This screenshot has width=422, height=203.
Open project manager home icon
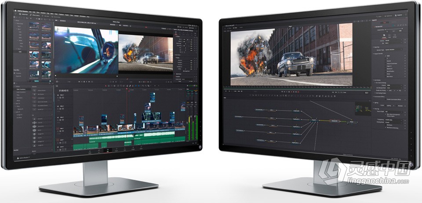click(193, 143)
